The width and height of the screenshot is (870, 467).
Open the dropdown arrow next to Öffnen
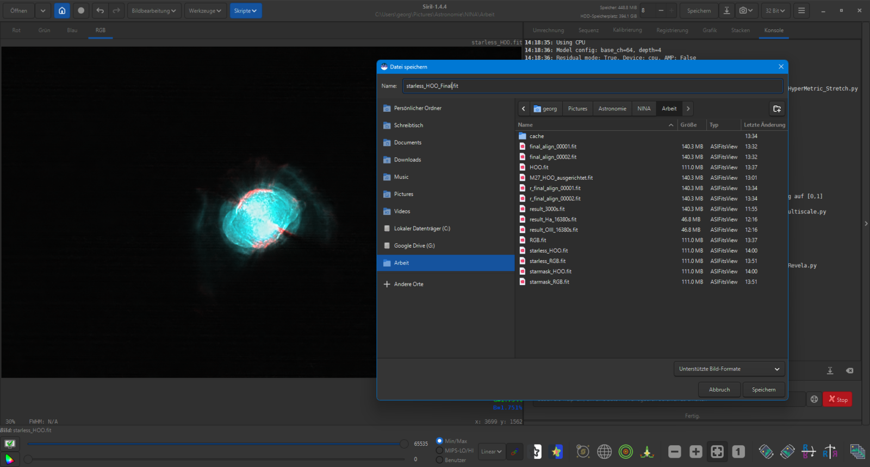(x=43, y=10)
